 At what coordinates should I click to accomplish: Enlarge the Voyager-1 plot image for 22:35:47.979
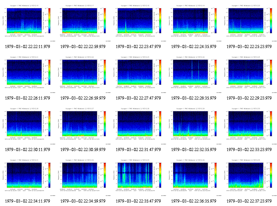pos(138,177)
